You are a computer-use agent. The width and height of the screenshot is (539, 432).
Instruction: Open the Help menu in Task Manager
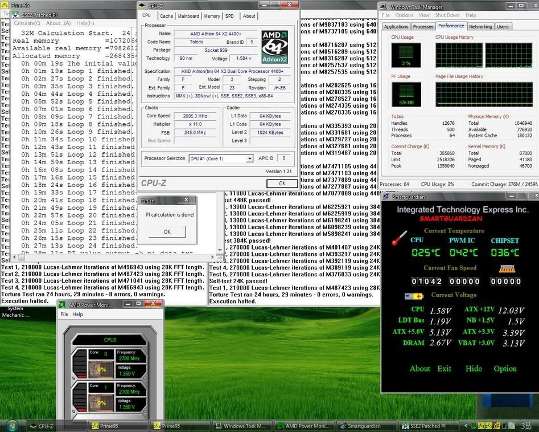(x=471, y=15)
